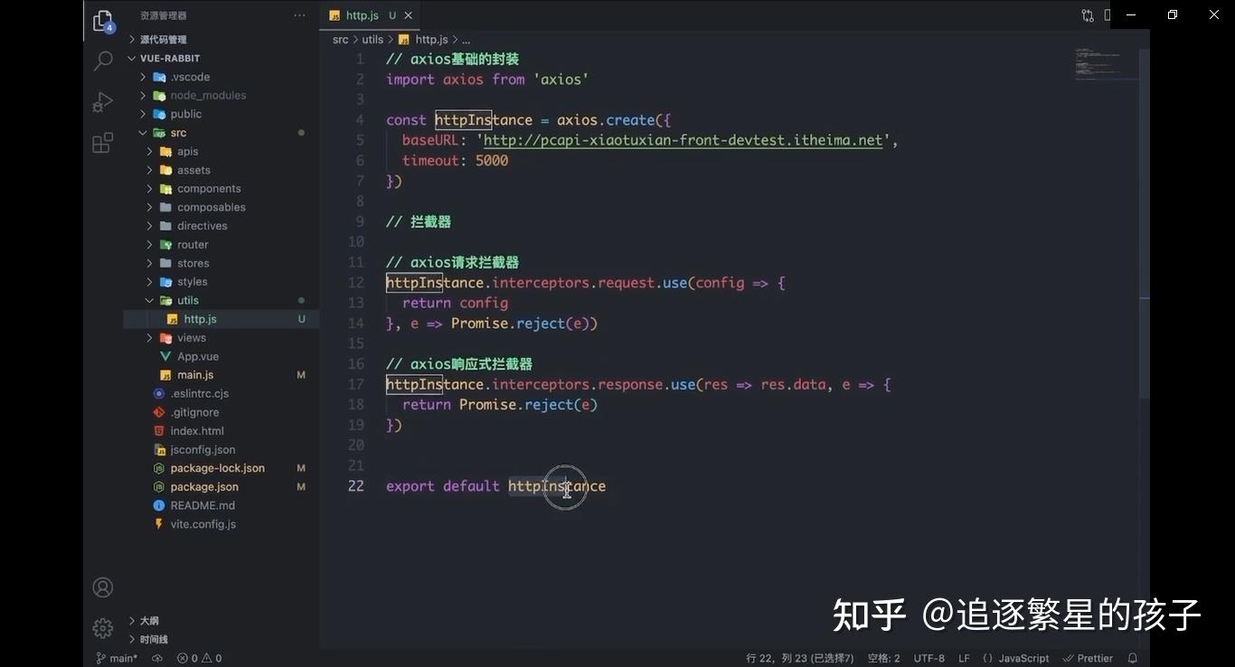Open the Run and Debug view
This screenshot has width=1235, height=667.
click(x=103, y=102)
